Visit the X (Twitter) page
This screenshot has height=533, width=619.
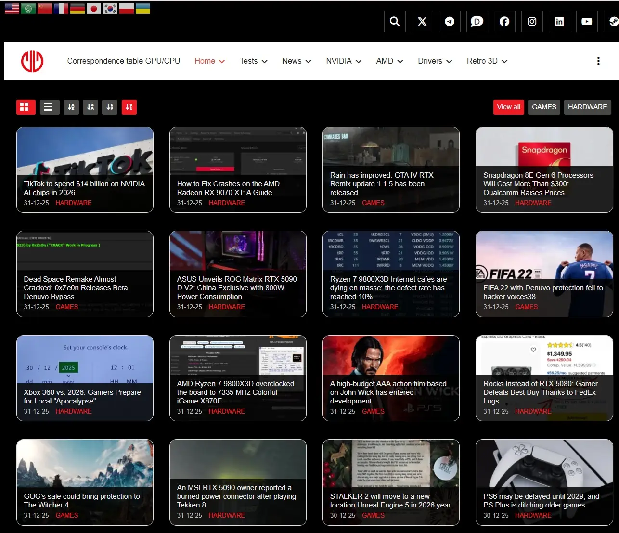[422, 21]
